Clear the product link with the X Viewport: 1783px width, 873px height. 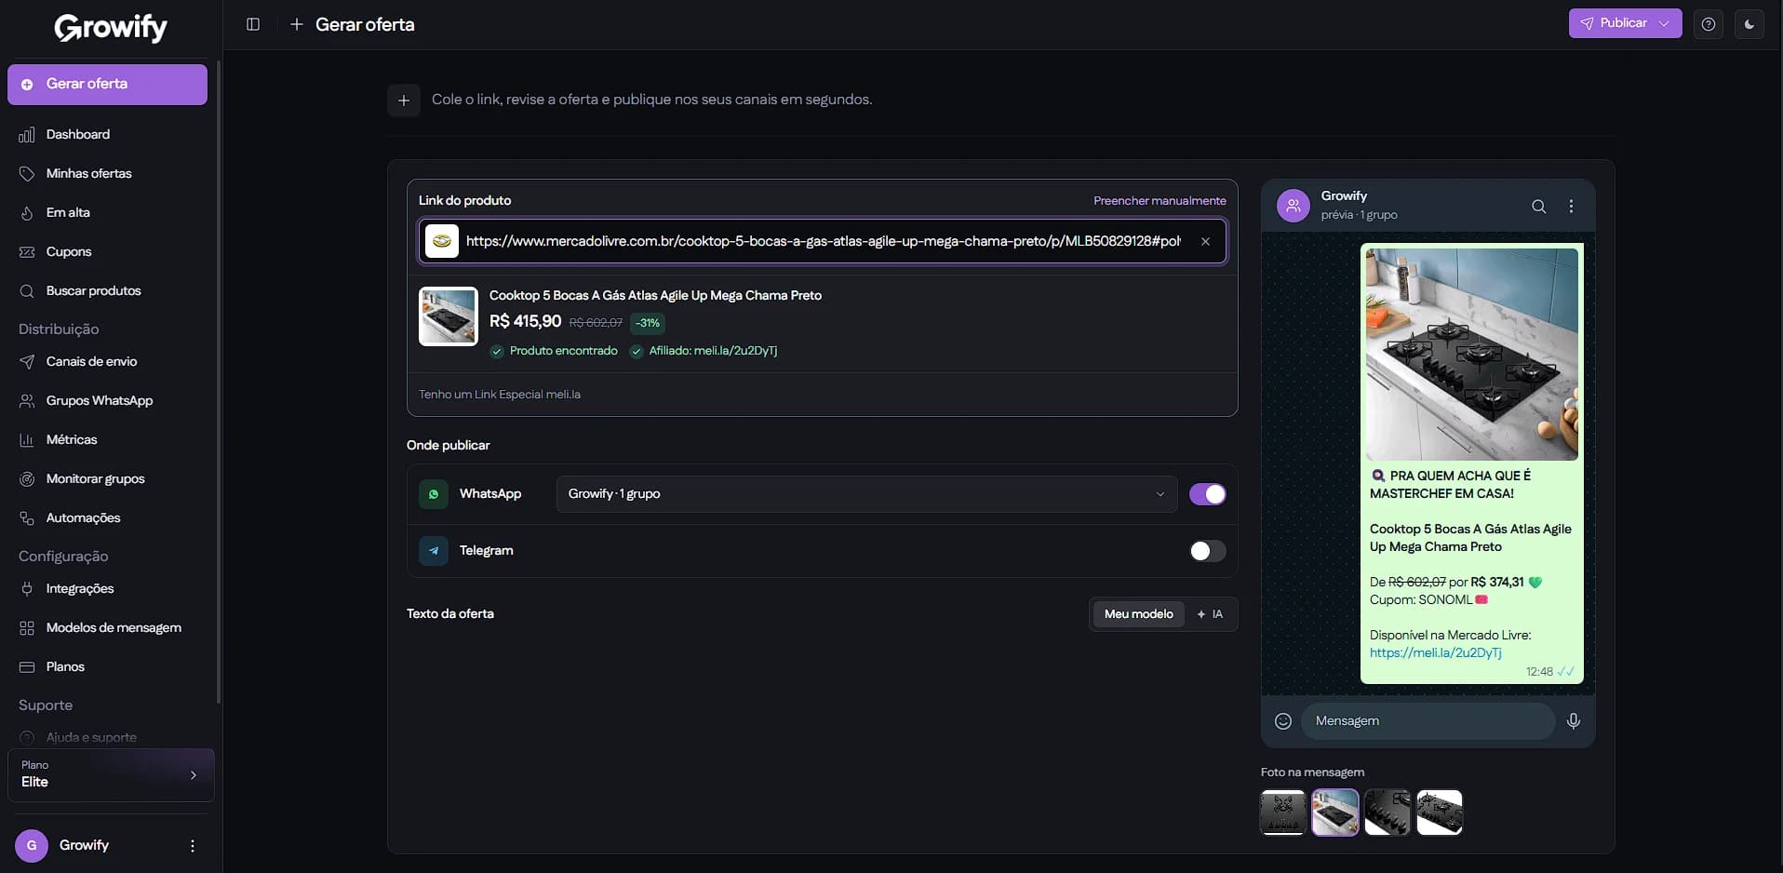(x=1205, y=242)
